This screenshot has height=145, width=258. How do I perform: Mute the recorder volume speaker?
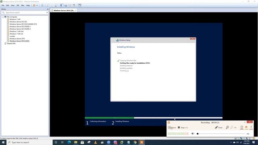(x=193, y=133)
